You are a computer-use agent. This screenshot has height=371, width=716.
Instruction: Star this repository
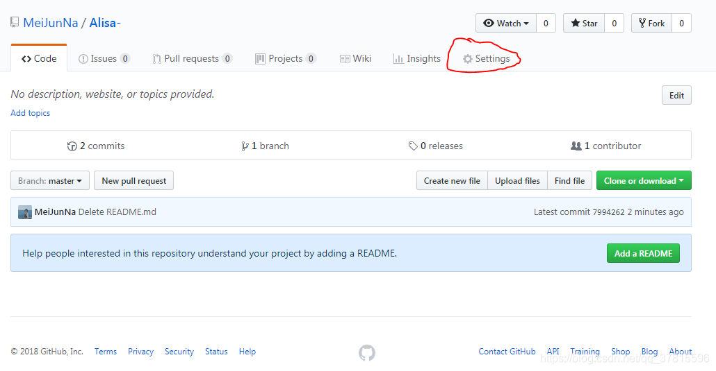coord(584,24)
